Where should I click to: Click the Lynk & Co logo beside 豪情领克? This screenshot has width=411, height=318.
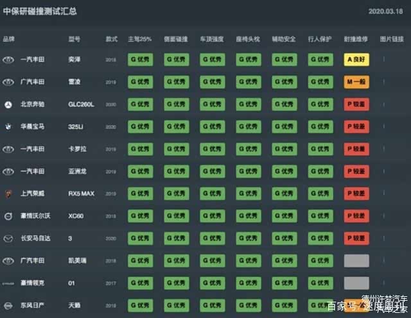pyautogui.click(x=8, y=283)
